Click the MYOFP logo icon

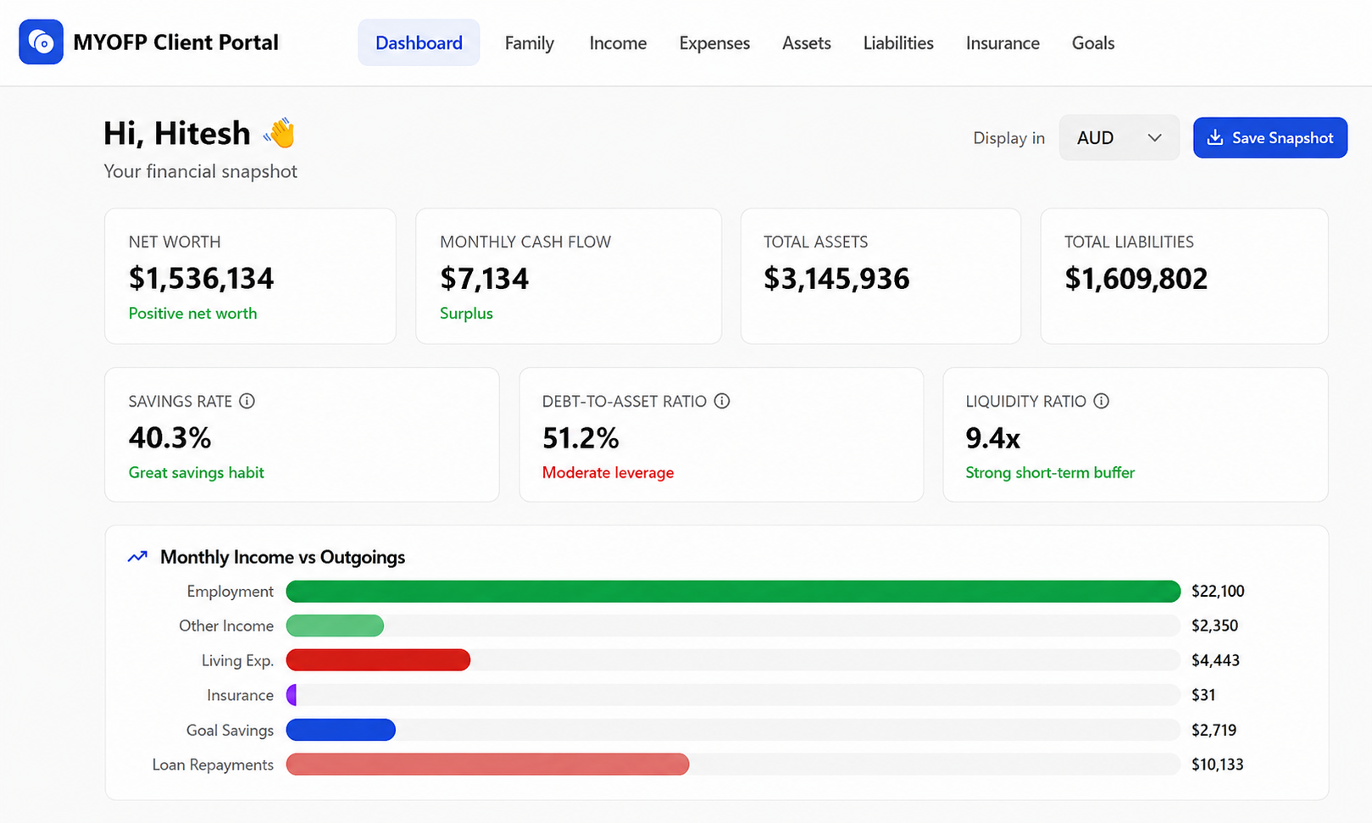(x=41, y=42)
